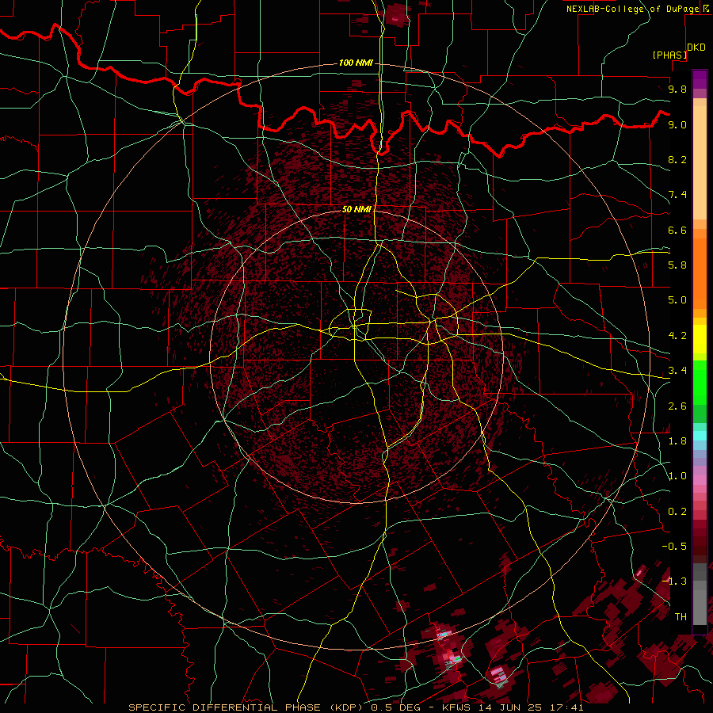Click the 9.8 scale value
The height and width of the screenshot is (713, 713).
pyautogui.click(x=677, y=89)
